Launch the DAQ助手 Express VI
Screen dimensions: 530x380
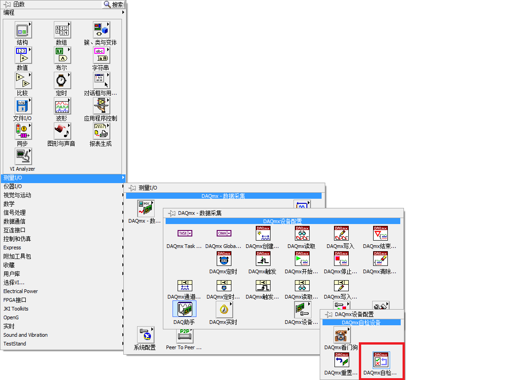point(184,309)
